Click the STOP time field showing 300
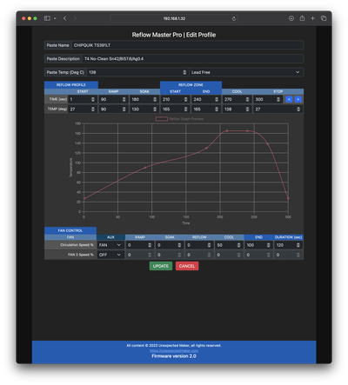This screenshot has width=348, height=385. pos(268,99)
